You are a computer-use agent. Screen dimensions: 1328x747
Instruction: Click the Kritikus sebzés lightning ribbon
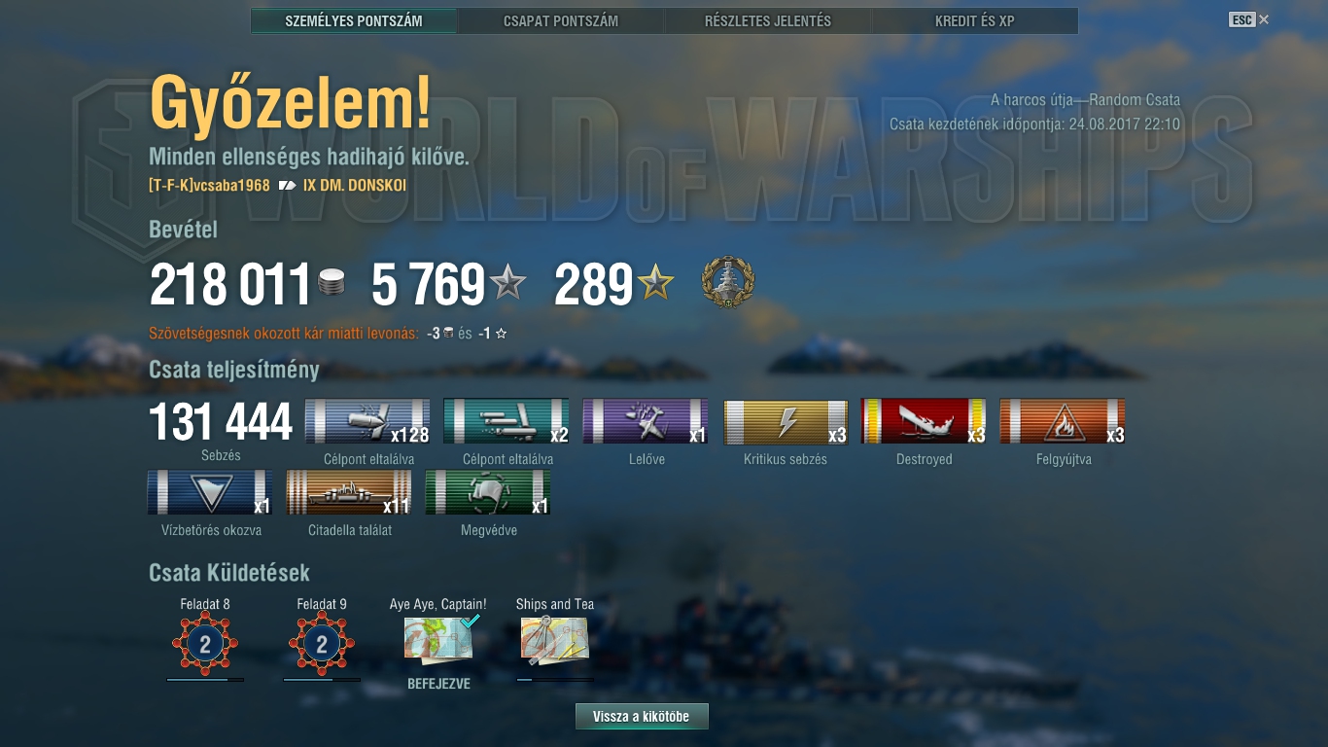pyautogui.click(x=786, y=422)
